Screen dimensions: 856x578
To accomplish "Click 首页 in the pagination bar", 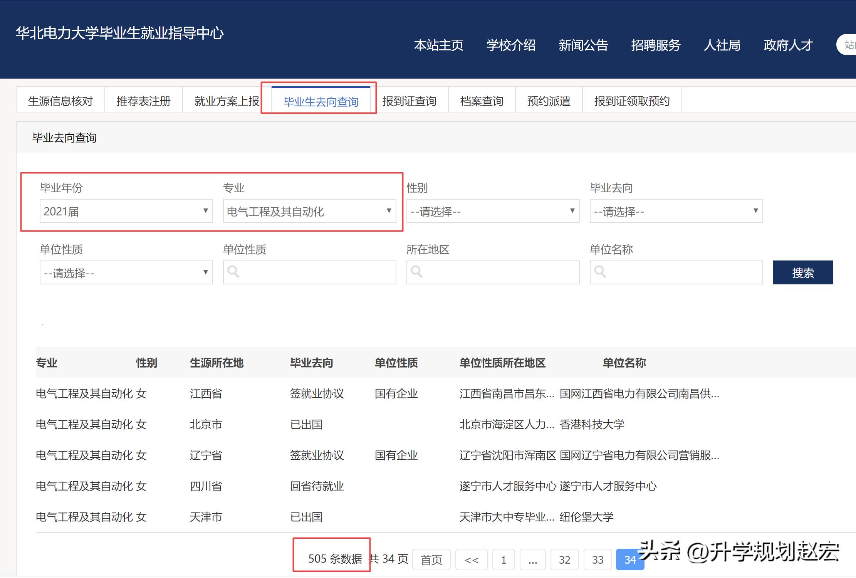I will click(431, 560).
